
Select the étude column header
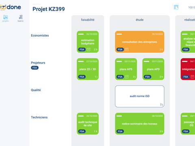tap(140, 20)
